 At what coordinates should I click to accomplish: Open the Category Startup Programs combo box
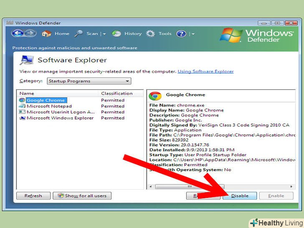(89, 81)
